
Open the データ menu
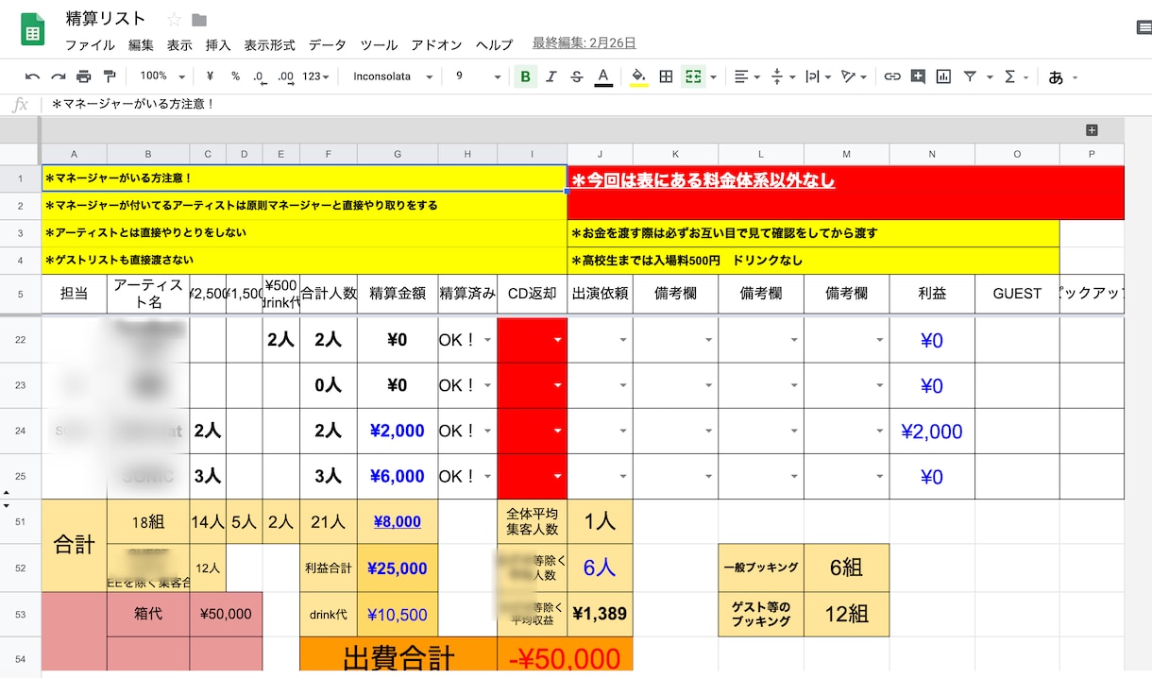click(328, 44)
